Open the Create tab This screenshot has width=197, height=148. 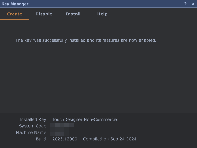14,14
